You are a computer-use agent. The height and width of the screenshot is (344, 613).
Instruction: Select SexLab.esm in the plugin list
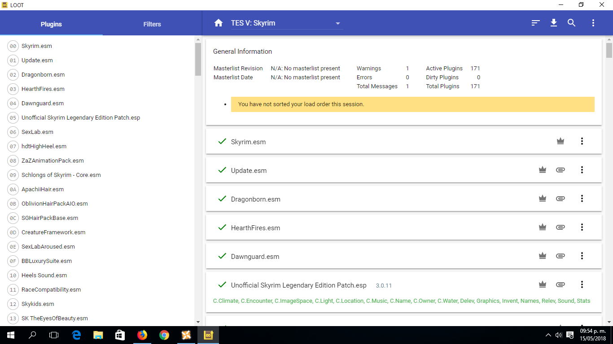(x=37, y=132)
